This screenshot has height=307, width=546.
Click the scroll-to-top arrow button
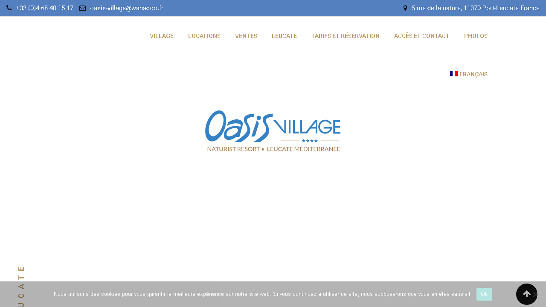click(527, 294)
